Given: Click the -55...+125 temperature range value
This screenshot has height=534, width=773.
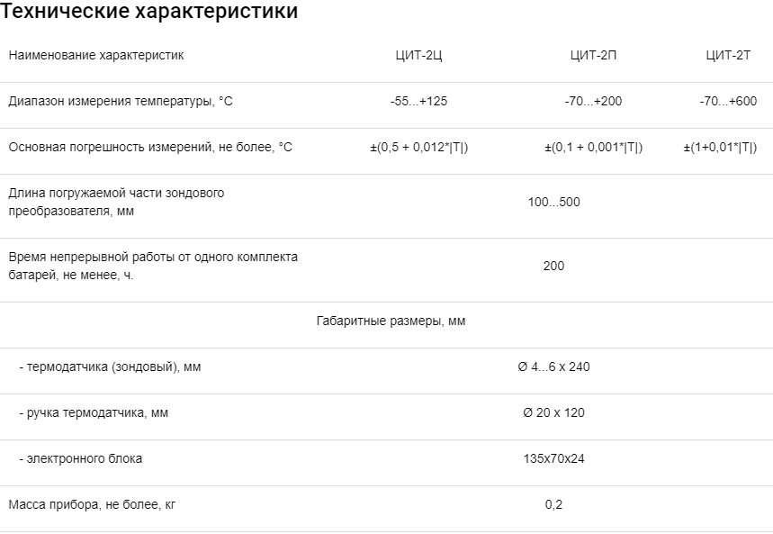Looking at the screenshot, I should [418, 102].
